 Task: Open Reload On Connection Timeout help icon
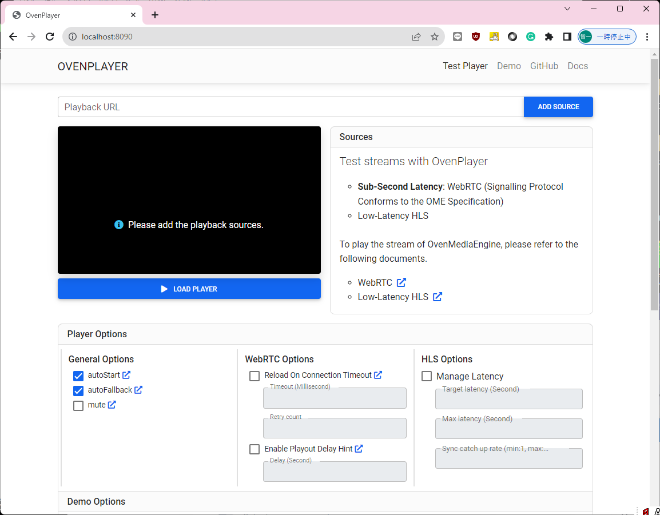[378, 375]
